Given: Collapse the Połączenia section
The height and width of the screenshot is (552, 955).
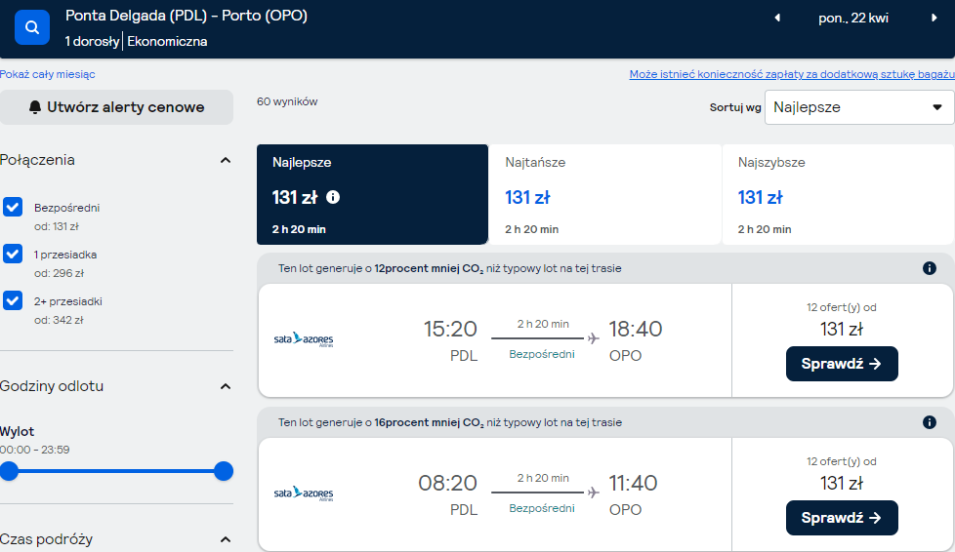Looking at the screenshot, I should tap(226, 161).
